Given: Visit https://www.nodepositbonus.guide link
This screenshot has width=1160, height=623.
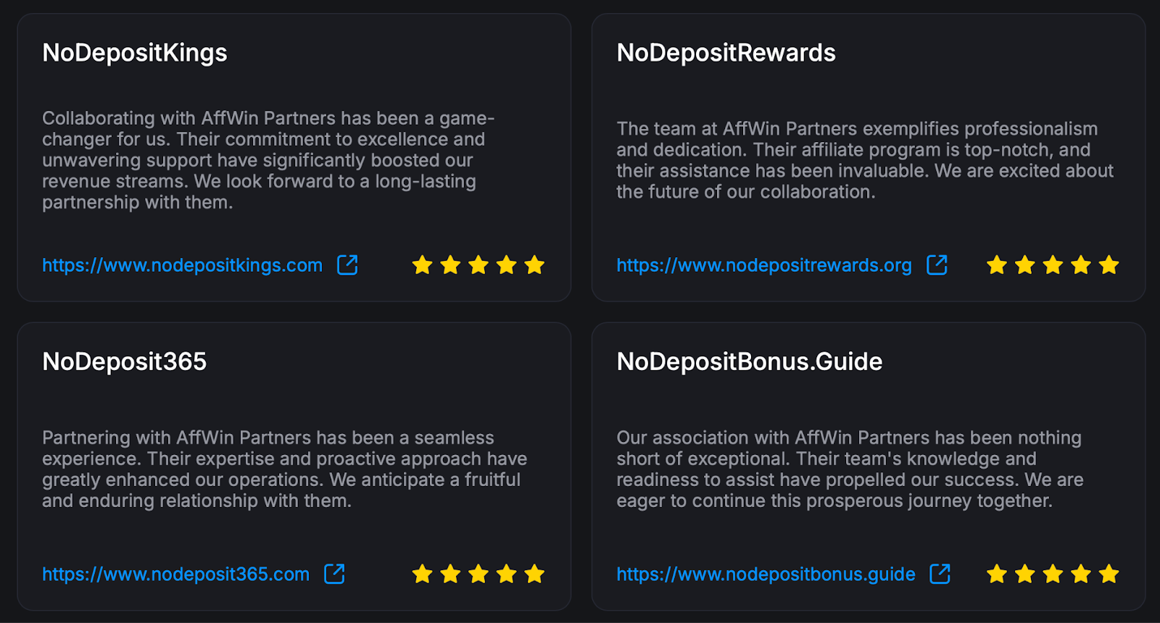Looking at the screenshot, I should 766,574.
